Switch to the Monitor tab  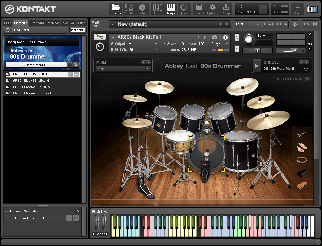[53, 23]
